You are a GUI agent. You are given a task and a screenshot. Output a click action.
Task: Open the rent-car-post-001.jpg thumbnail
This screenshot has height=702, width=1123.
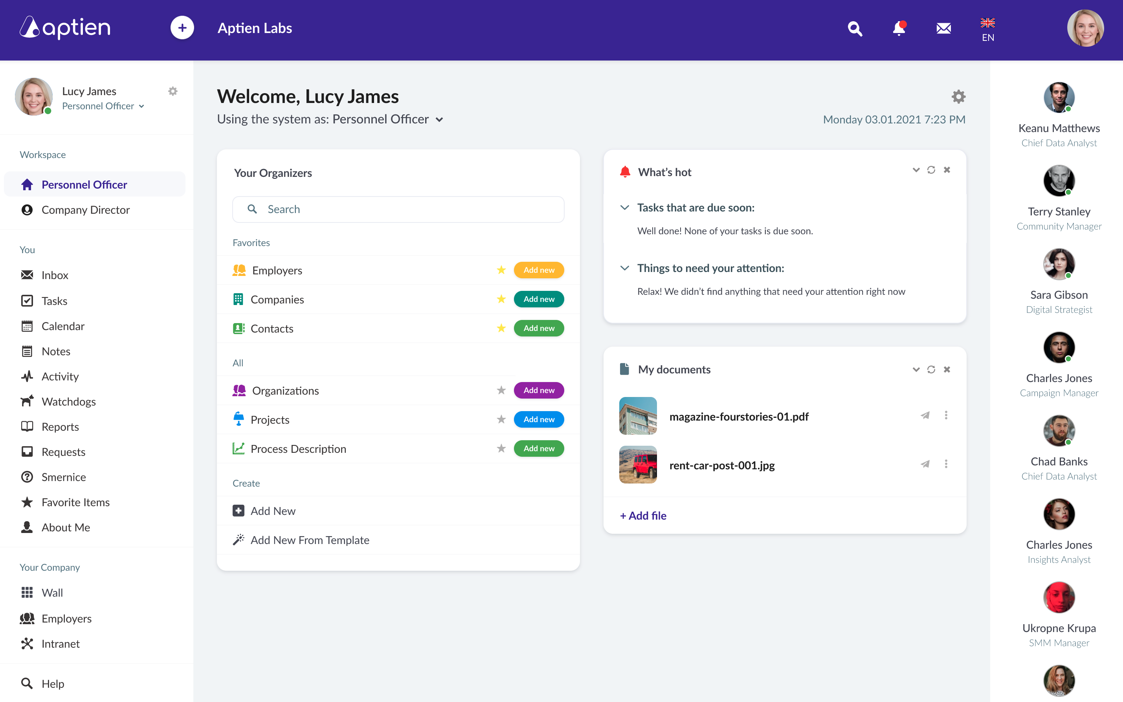tap(638, 464)
